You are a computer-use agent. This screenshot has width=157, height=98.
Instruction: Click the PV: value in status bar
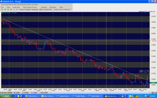click(44, 93)
